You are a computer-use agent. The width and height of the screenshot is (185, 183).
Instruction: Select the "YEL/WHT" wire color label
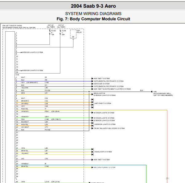click(x=25, y=153)
